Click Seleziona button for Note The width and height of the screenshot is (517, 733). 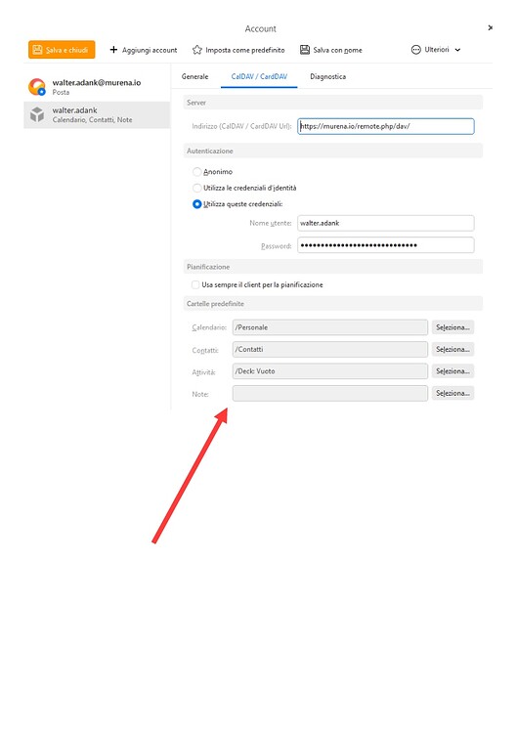tap(452, 393)
